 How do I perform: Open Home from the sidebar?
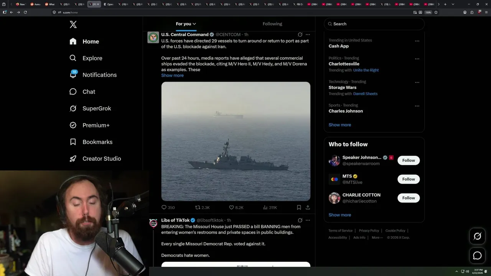(x=84, y=41)
